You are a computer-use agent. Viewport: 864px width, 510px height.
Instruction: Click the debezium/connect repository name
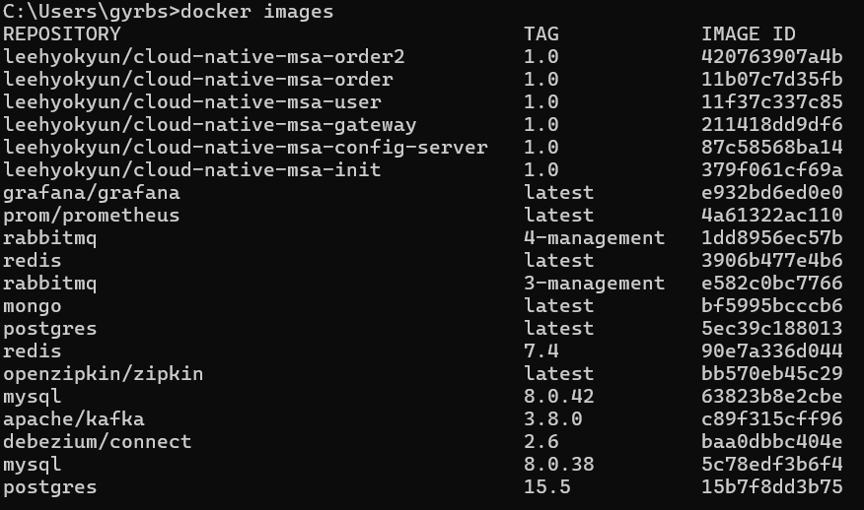[x=98, y=442]
